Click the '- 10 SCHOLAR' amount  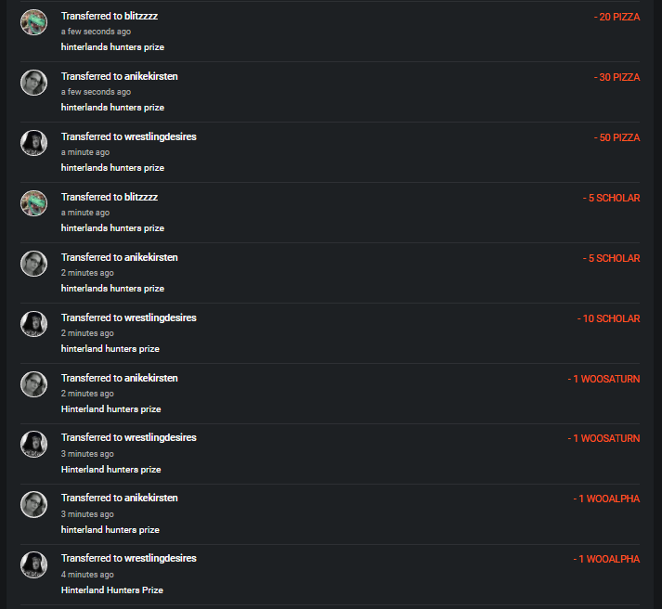(x=608, y=318)
